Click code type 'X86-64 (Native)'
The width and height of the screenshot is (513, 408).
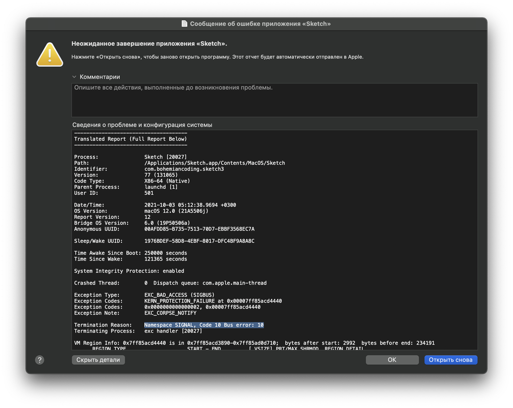[167, 181]
